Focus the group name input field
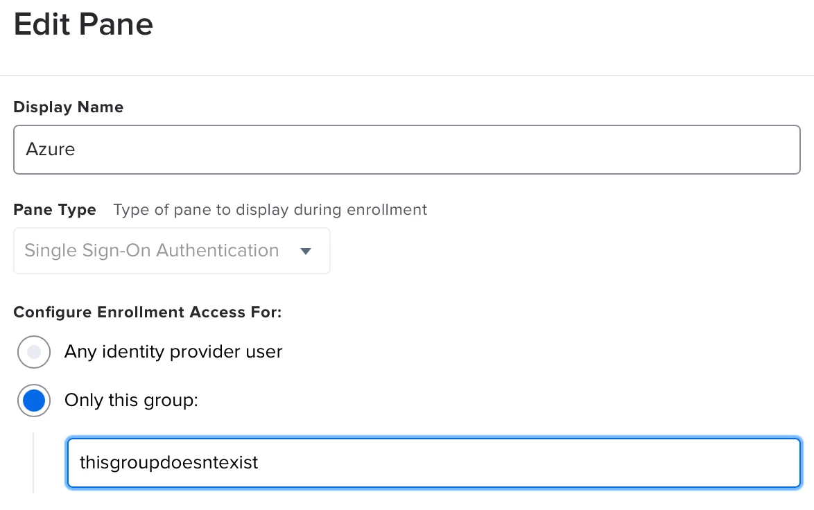 coord(433,462)
